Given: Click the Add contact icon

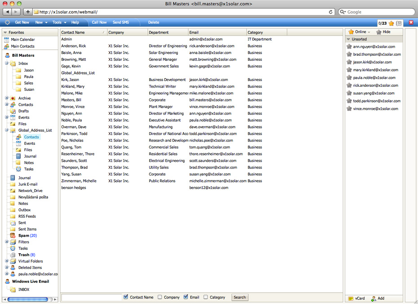Looking at the screenshot, I should pyautogui.click(x=374, y=299).
